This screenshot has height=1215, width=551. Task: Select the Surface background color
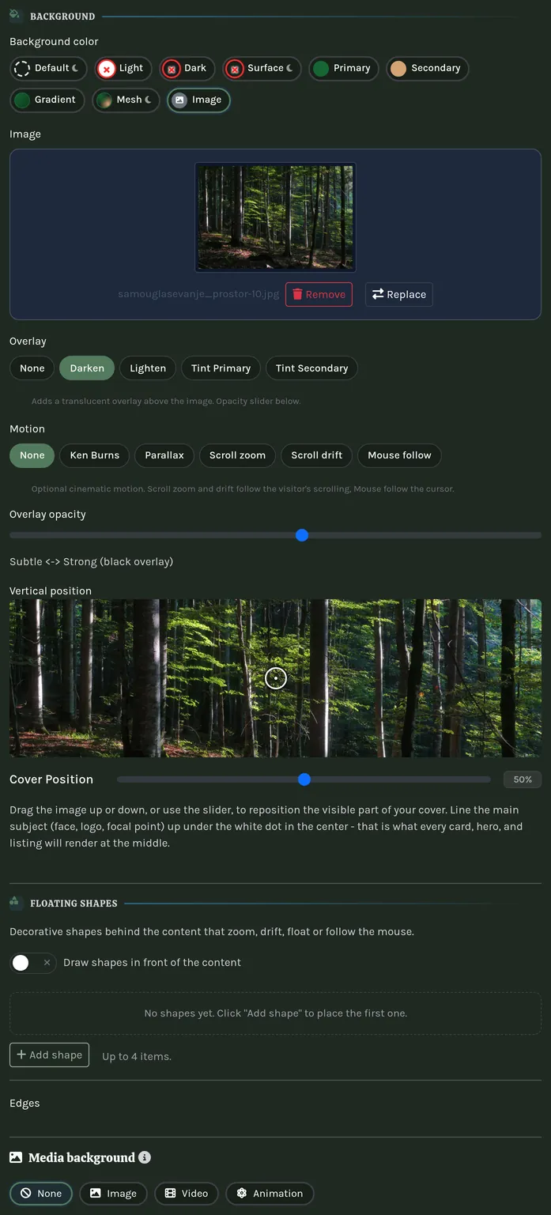[x=262, y=68]
